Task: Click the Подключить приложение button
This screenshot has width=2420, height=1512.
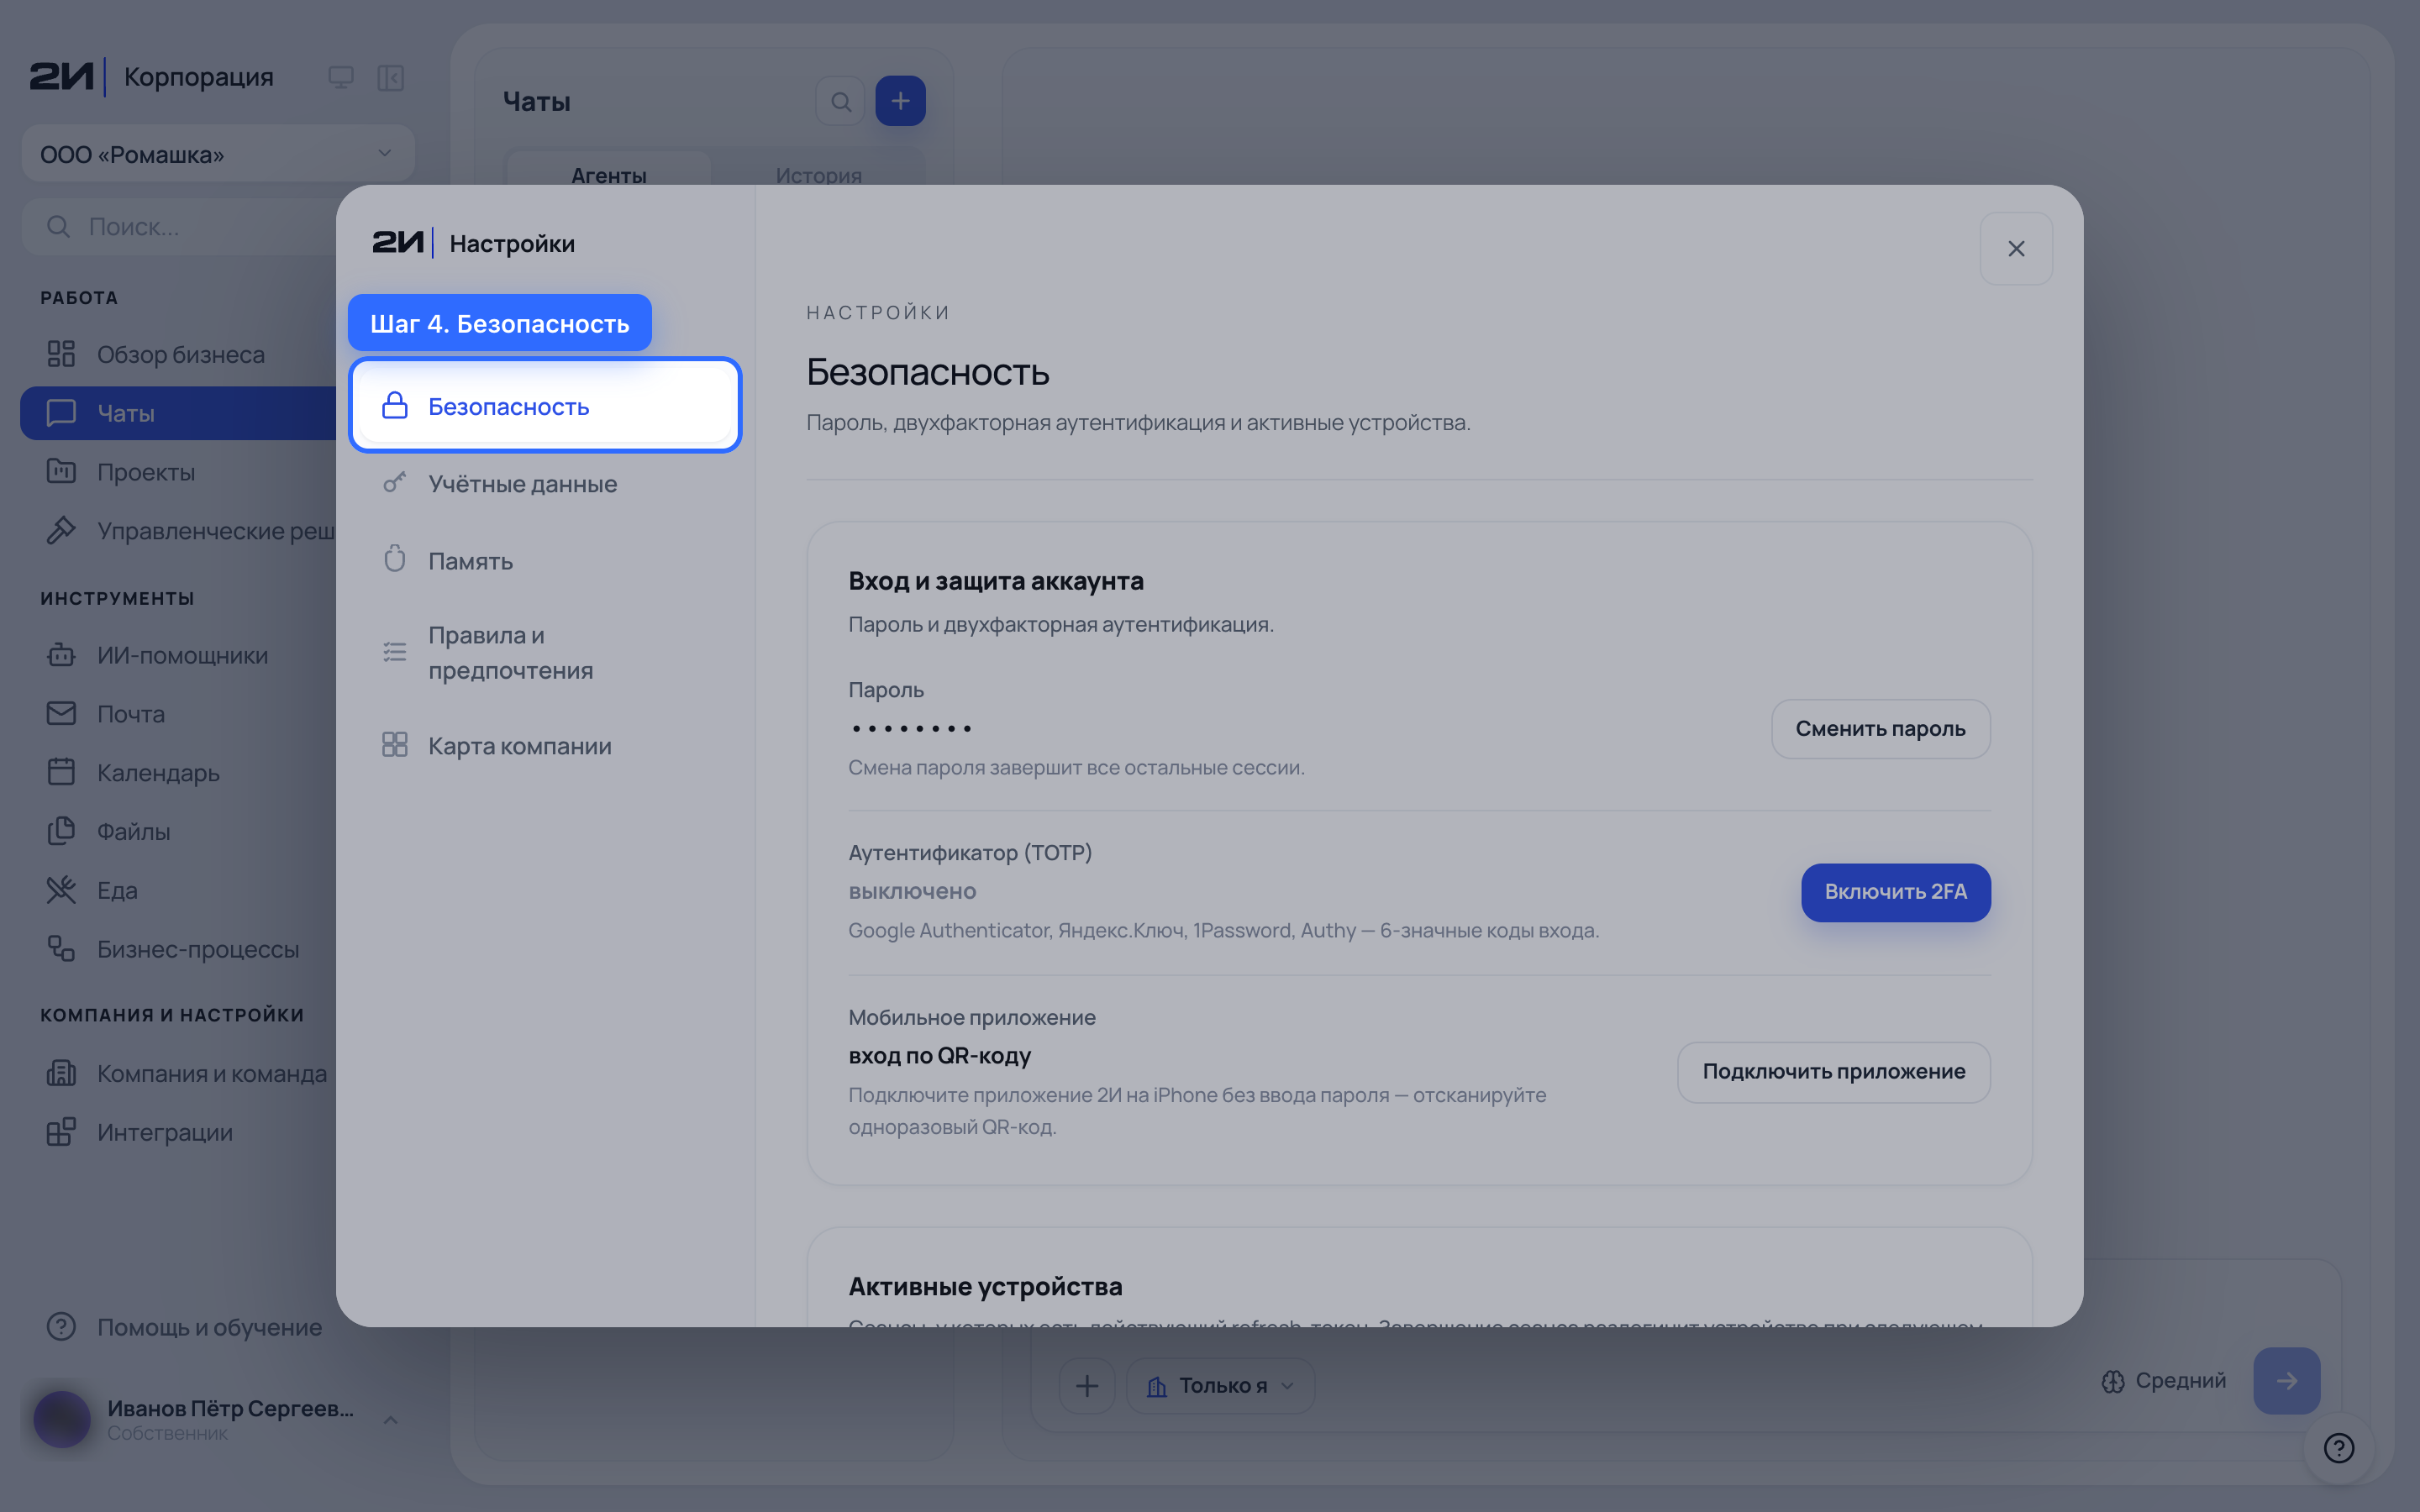Action: tap(1833, 1072)
